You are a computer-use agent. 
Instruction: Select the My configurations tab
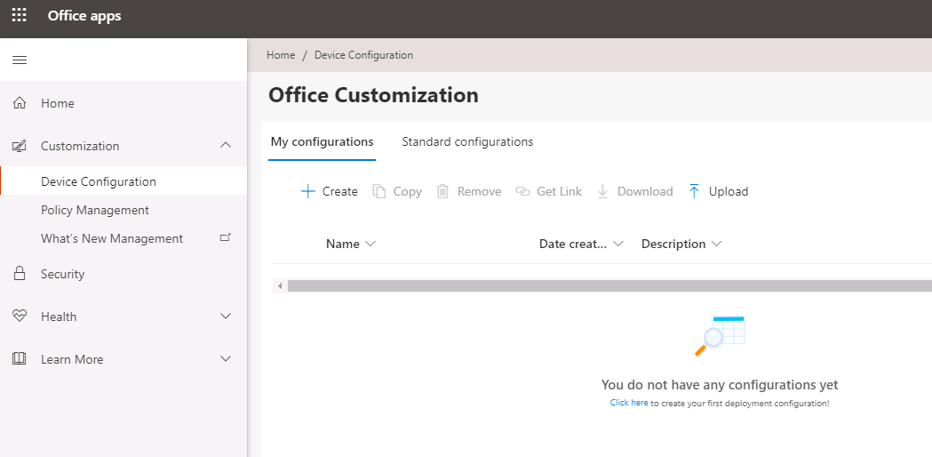[322, 141]
